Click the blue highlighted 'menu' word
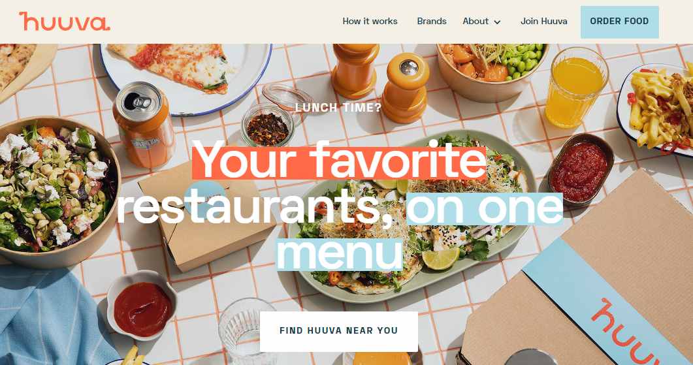Screen dimensions: 693x365 (340, 253)
